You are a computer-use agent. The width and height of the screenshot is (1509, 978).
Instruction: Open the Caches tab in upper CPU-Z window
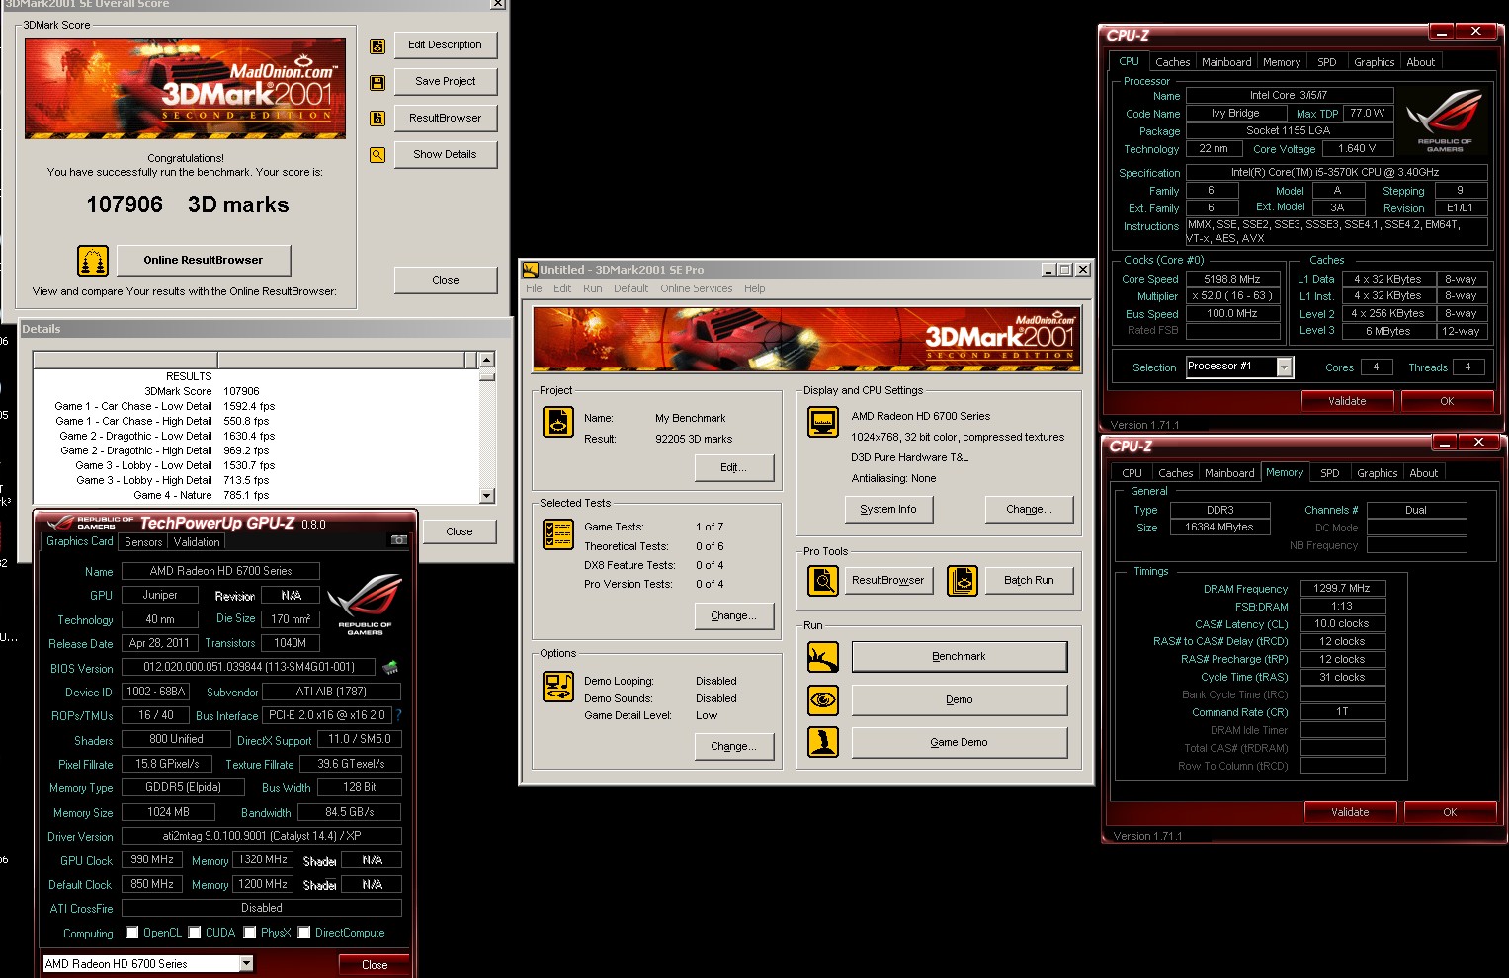pyautogui.click(x=1172, y=62)
